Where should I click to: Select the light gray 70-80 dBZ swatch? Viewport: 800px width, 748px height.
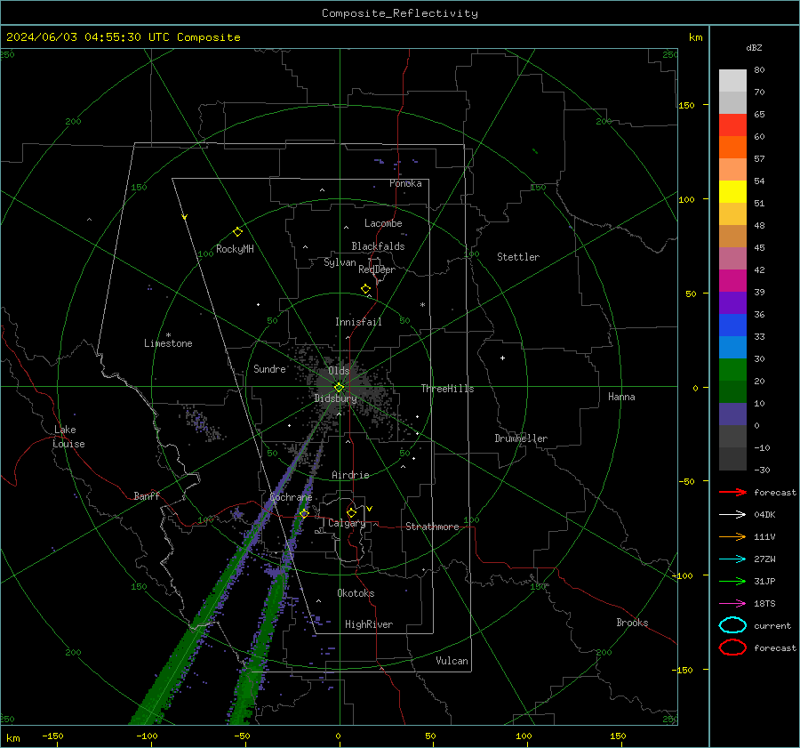click(x=732, y=81)
